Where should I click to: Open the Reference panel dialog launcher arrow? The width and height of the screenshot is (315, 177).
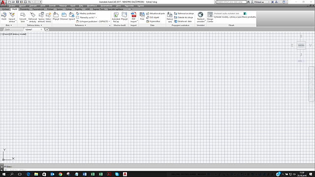click(110, 26)
